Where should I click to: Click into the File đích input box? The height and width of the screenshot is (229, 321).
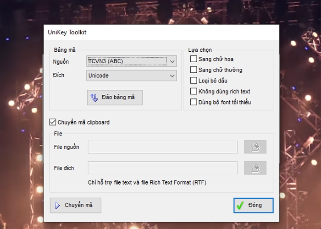(162, 168)
